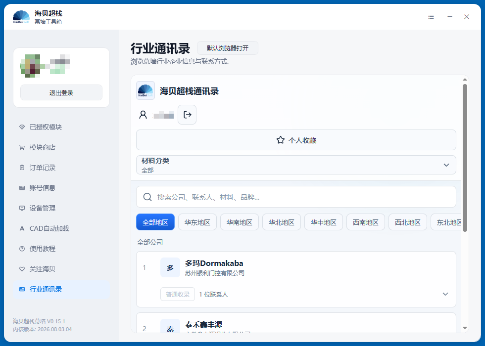Screen dimensions: 485x346
Task: Click the 默认浏览器打开 button
Action: coord(228,48)
